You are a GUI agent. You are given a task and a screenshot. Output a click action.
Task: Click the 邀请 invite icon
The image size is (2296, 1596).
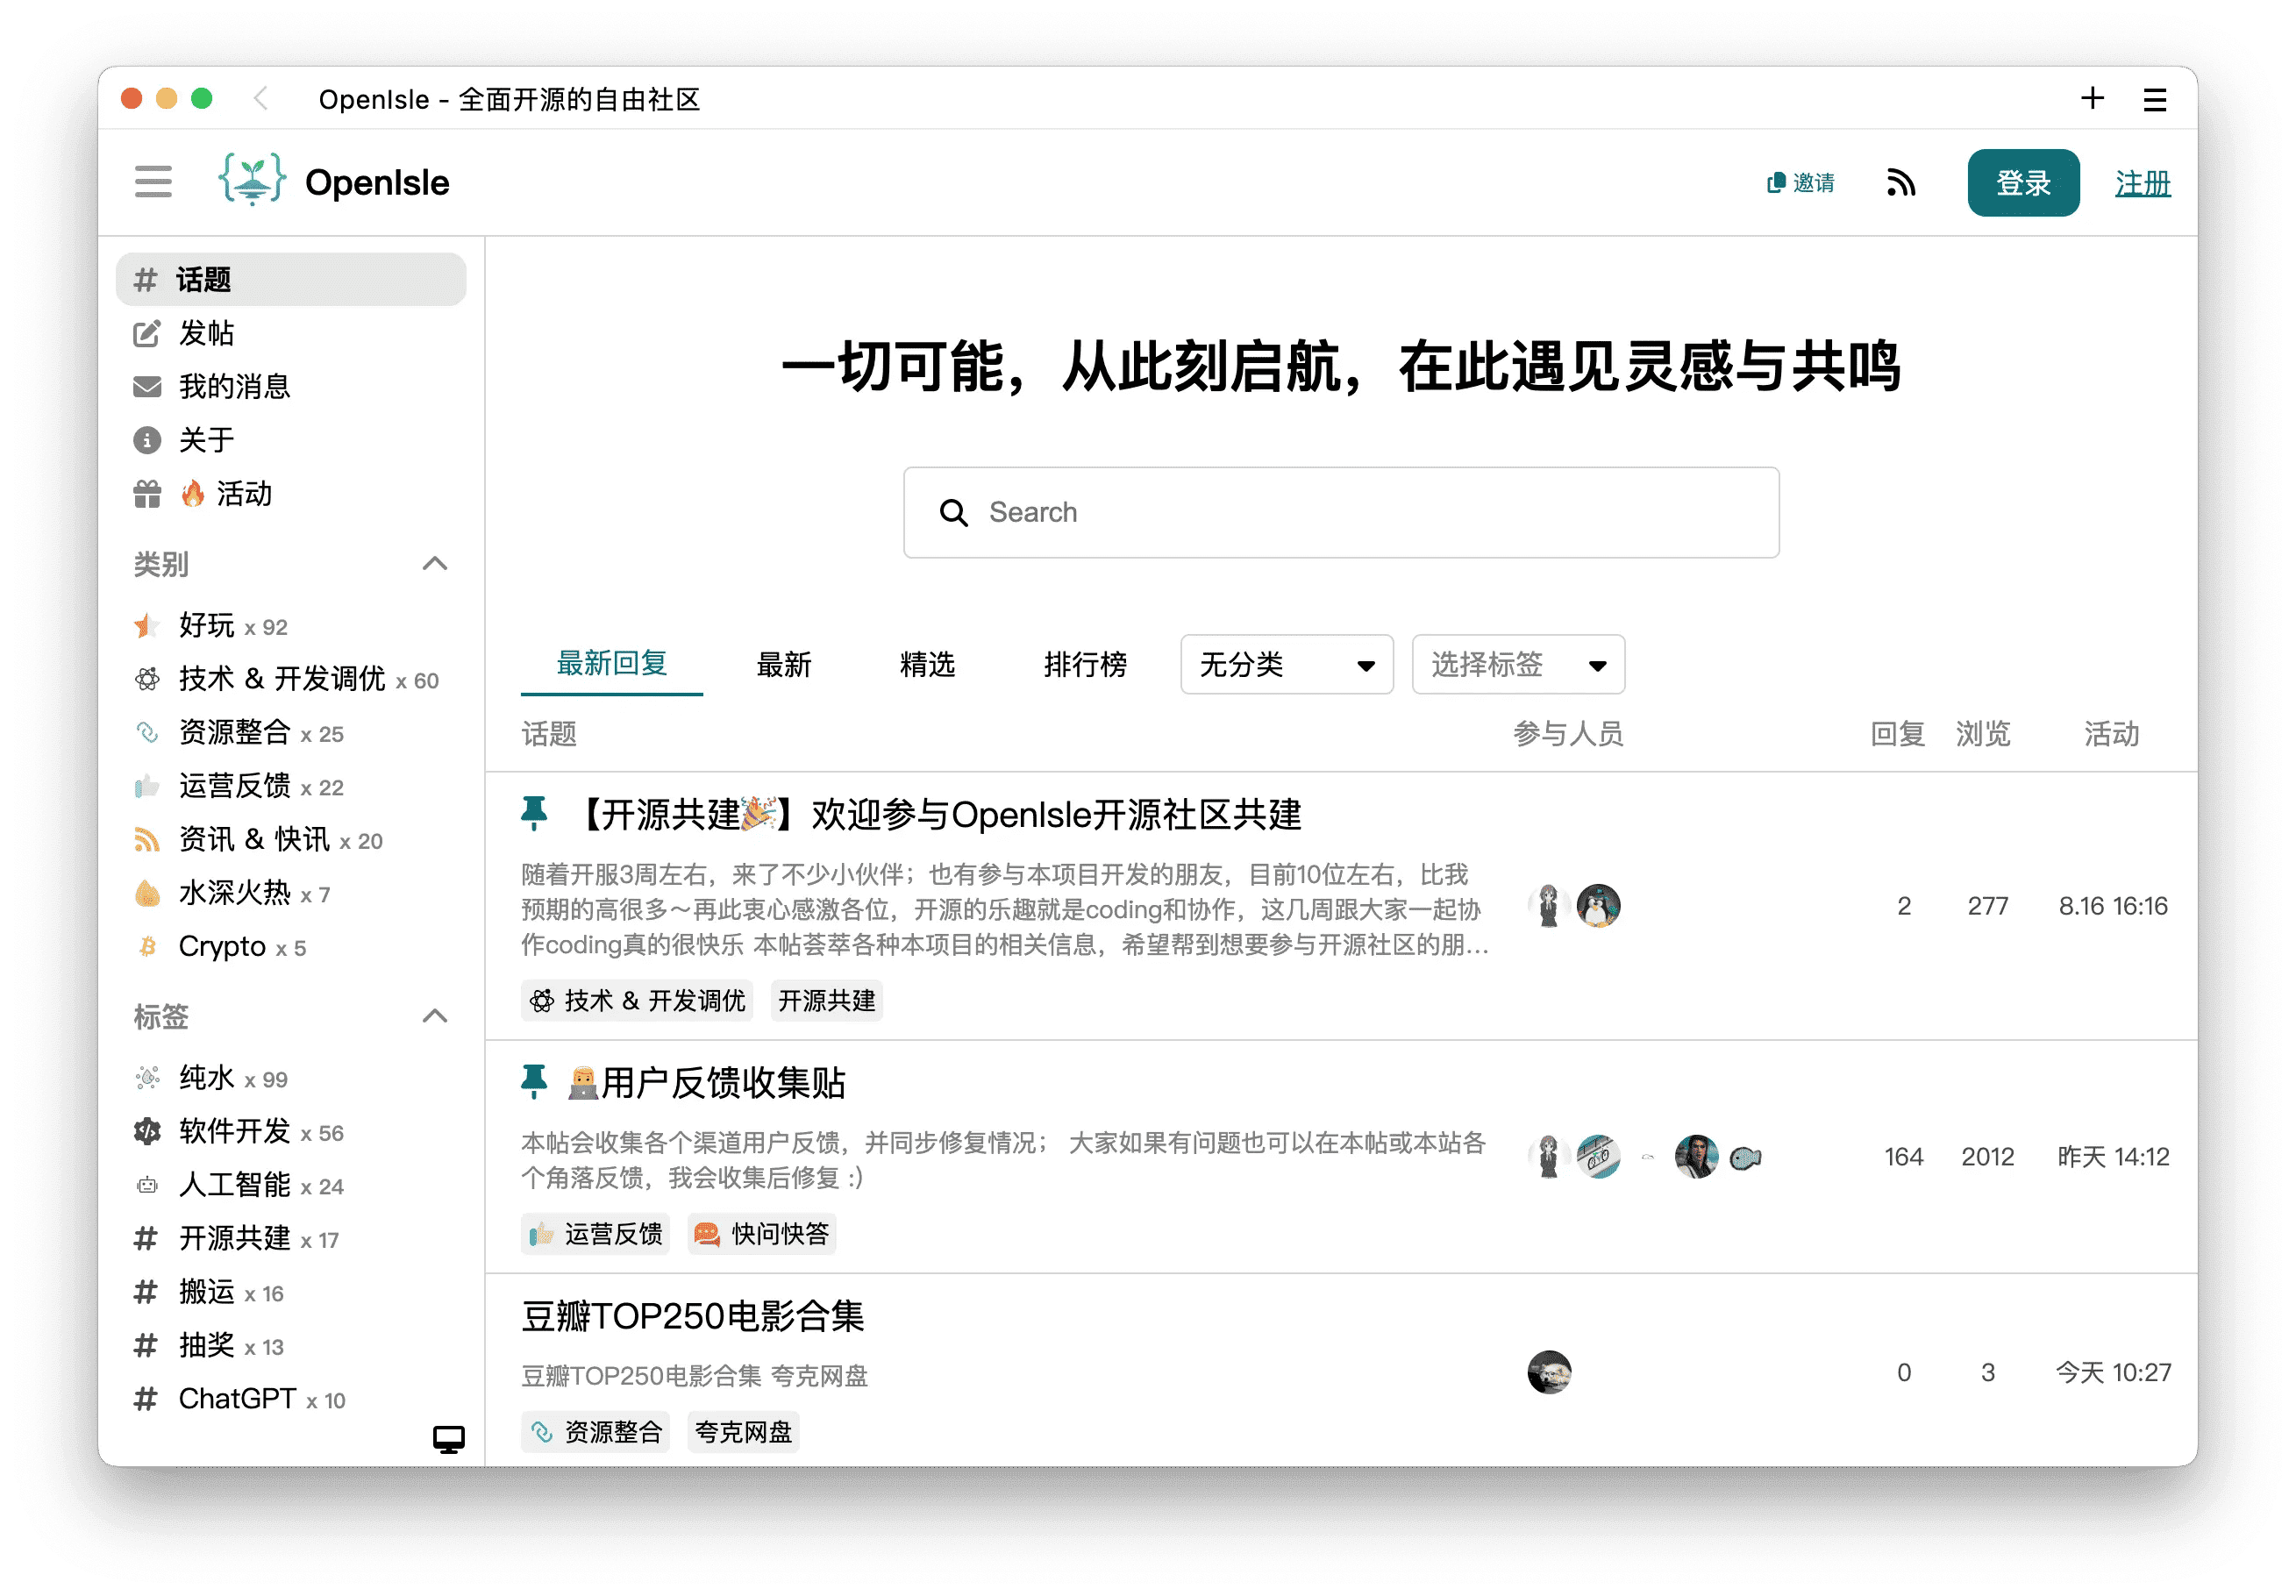click(1775, 183)
